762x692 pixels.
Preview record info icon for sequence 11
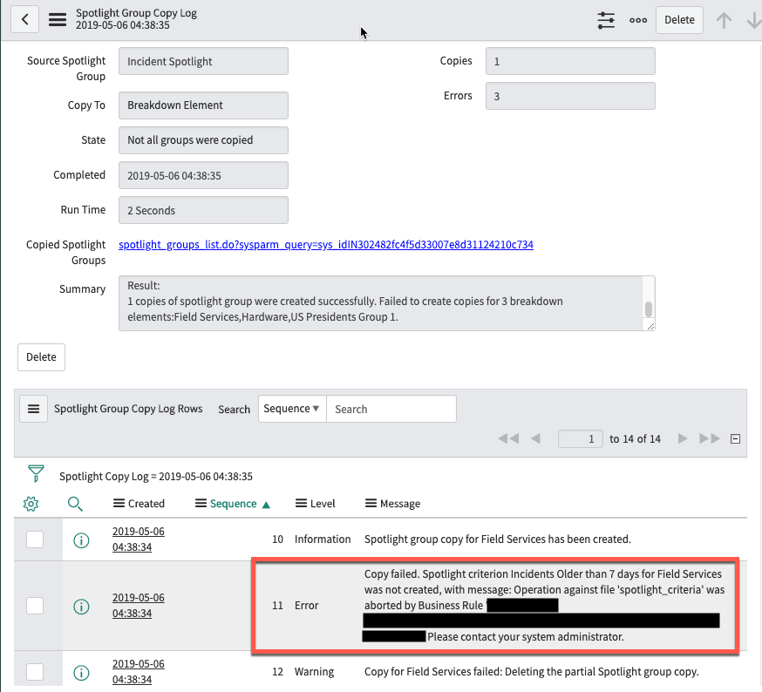tap(81, 606)
